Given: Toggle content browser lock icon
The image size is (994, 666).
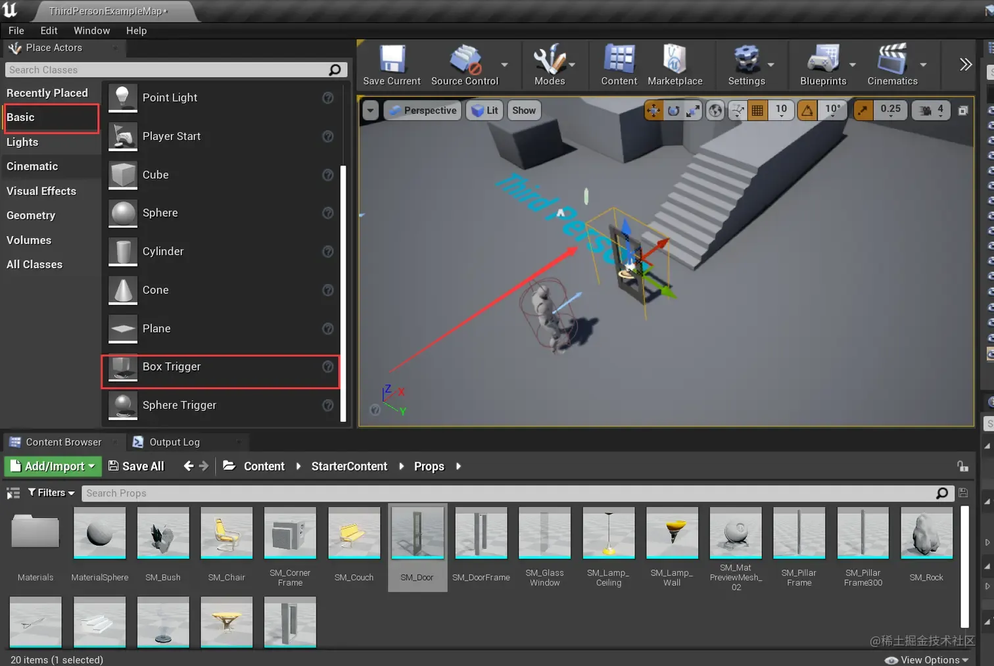Looking at the screenshot, I should click(962, 466).
